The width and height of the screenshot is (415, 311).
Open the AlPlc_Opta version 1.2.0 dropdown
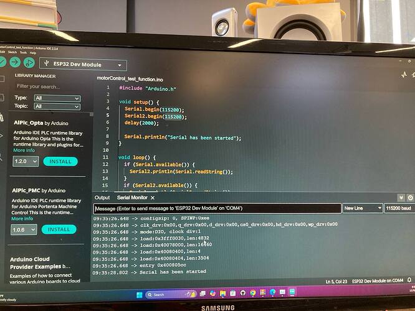click(x=26, y=161)
